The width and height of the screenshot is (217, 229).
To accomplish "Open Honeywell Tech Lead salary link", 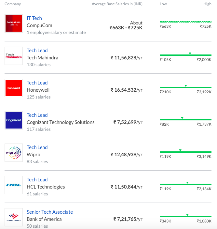I will pyautogui.click(x=37, y=83).
